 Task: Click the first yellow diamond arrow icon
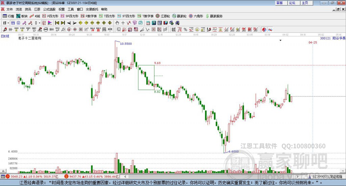(80, 23)
